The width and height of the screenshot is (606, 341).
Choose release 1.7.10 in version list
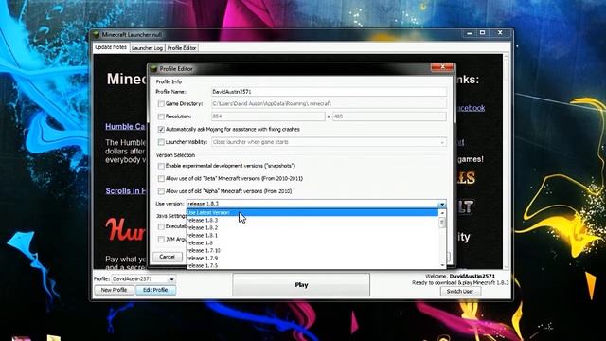312,250
